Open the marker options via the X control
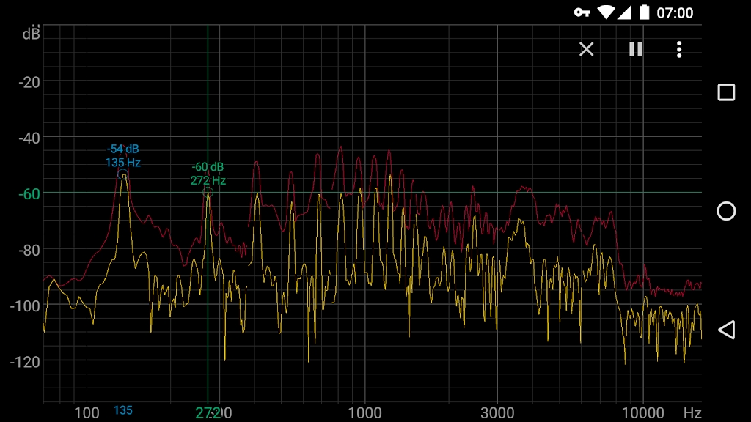The width and height of the screenshot is (751, 422). [586, 49]
